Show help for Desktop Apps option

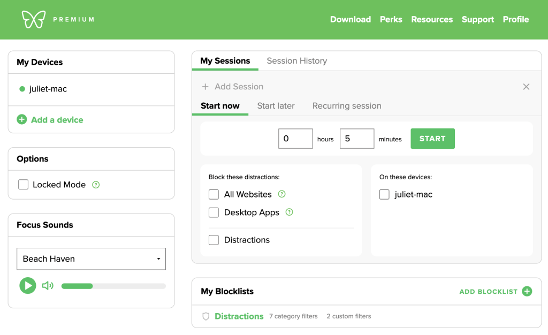[290, 212]
